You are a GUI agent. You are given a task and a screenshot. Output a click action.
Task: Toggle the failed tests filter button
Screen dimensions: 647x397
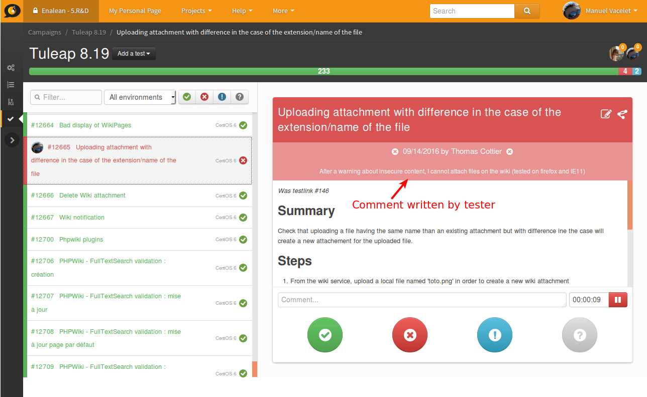point(204,97)
